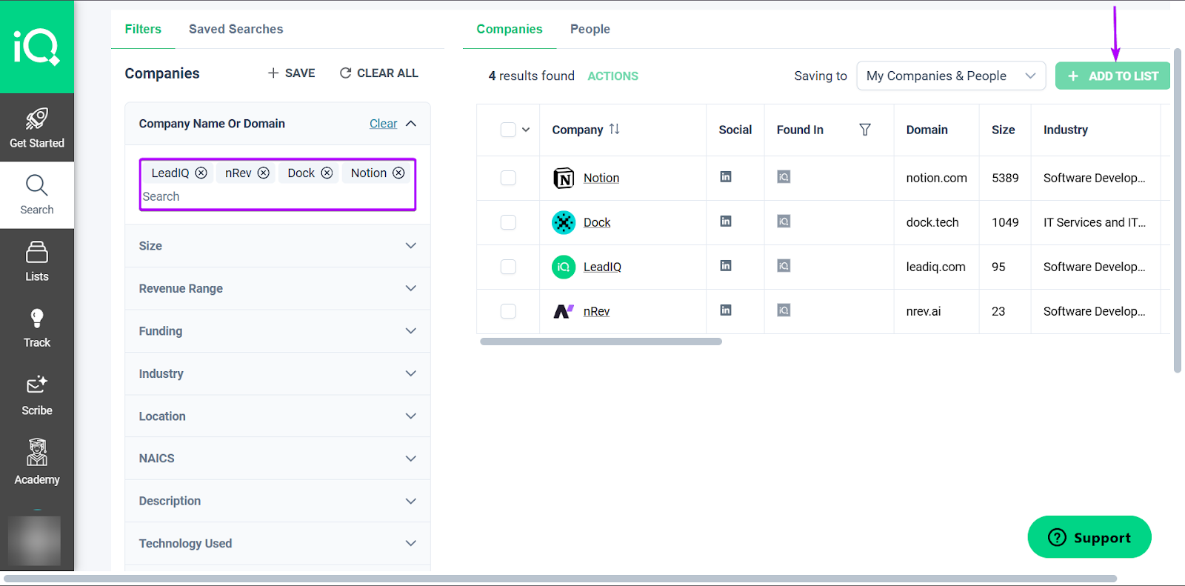Screen dimensions: 1185x586
Task: Open the nRev company link
Action: (596, 311)
